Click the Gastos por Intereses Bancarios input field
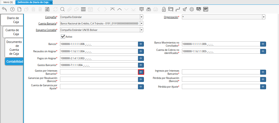The height and width of the screenshot is (123, 279). pos(99,72)
